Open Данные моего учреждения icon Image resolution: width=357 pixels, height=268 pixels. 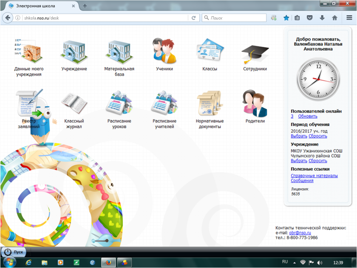29,52
